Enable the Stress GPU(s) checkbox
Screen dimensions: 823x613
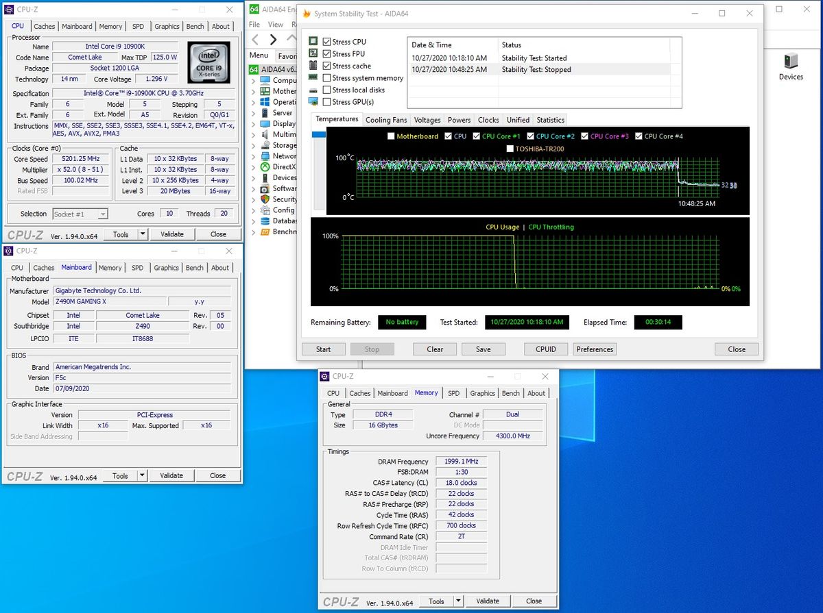(x=326, y=102)
